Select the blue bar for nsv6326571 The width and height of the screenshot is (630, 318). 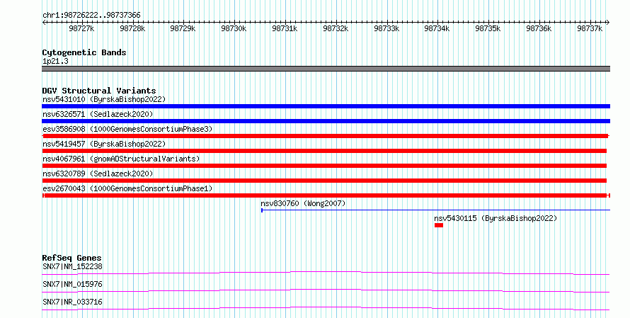click(326, 121)
